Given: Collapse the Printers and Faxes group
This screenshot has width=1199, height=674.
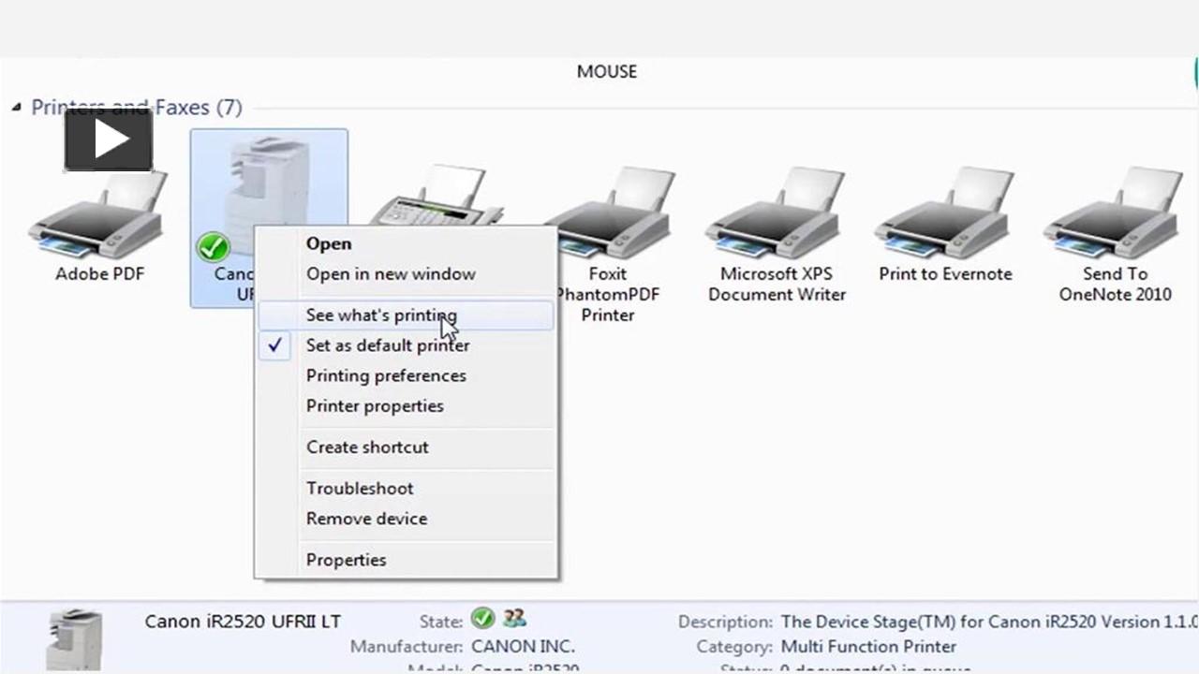Looking at the screenshot, I should pos(16,107).
